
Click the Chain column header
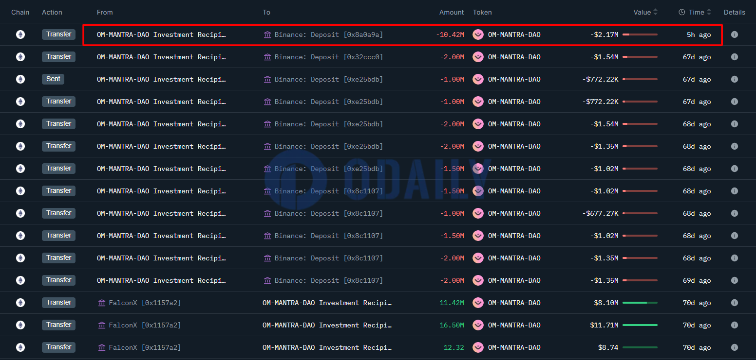coord(20,12)
